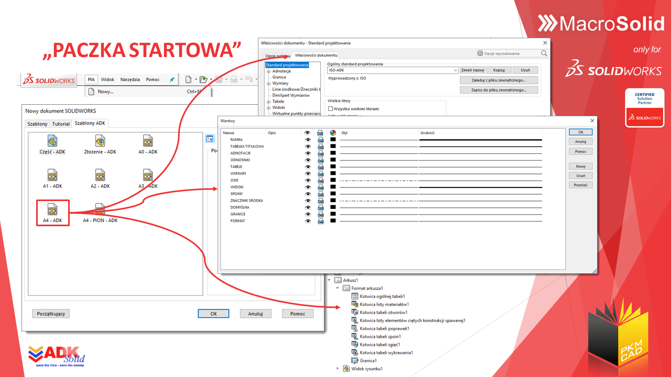Collapse the Format arkusza1 tree node

click(338, 288)
